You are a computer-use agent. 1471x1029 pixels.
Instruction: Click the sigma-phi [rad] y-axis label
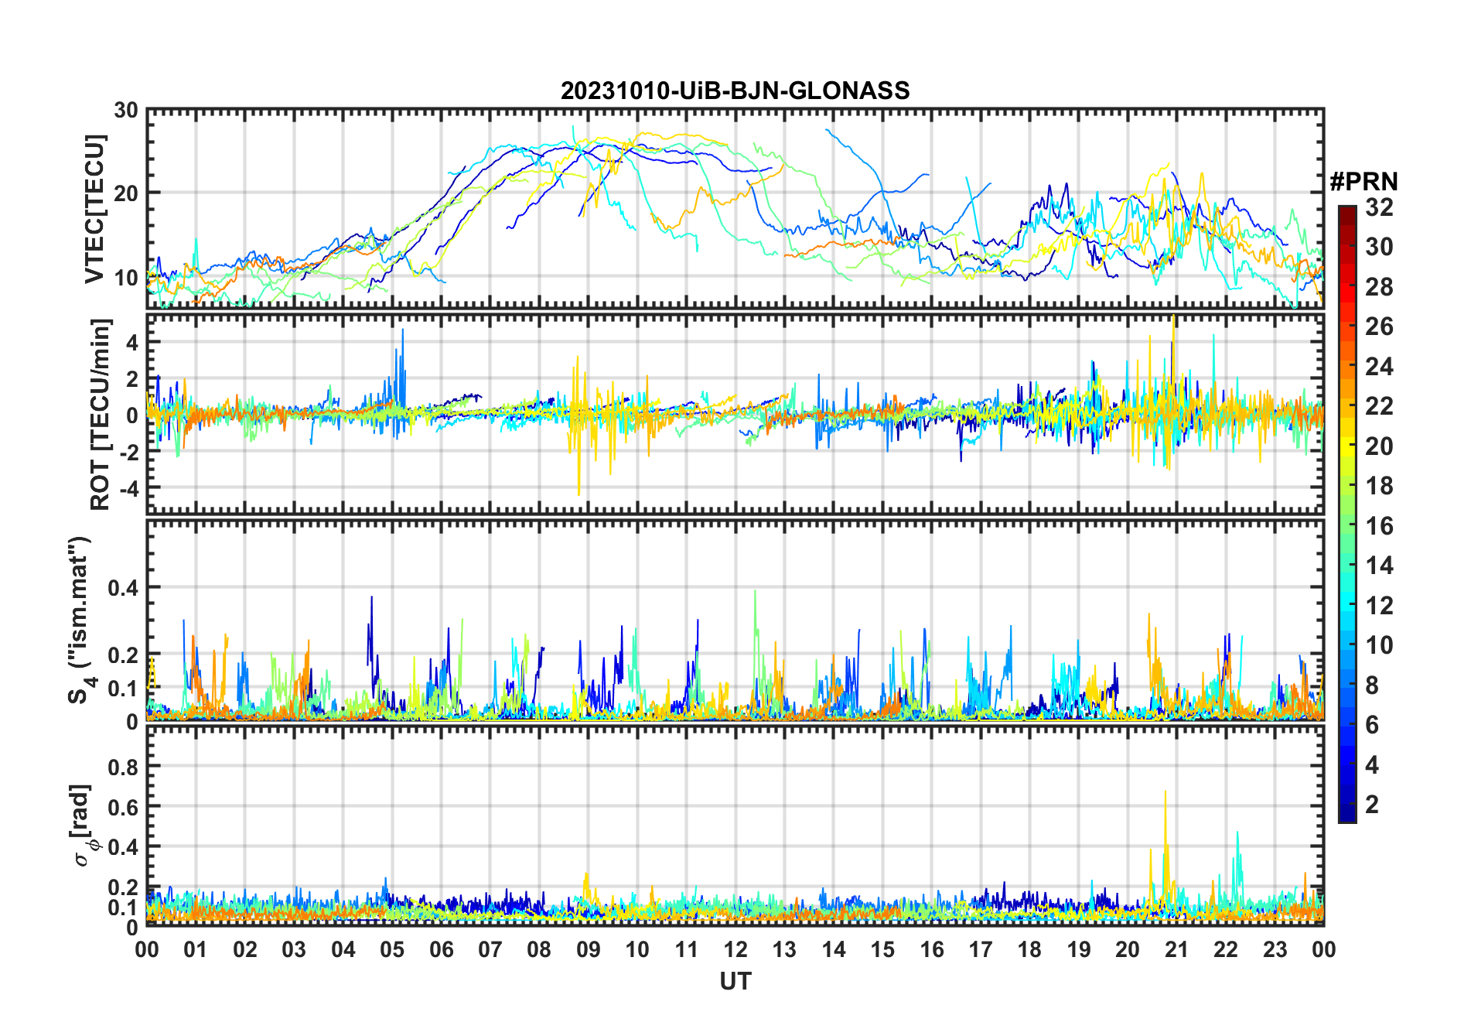[x=84, y=825]
